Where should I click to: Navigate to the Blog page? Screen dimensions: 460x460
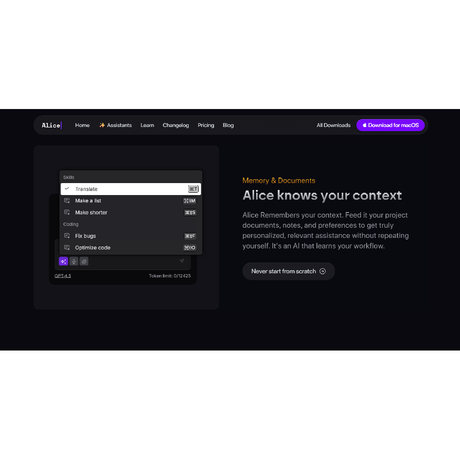point(228,125)
